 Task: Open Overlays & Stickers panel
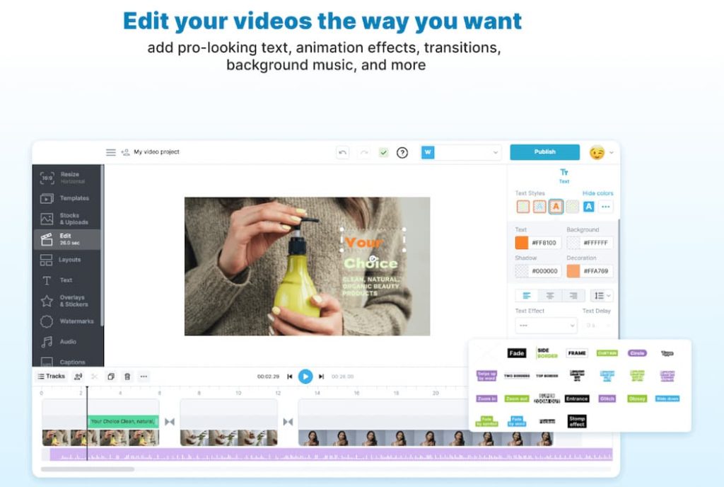click(67, 301)
